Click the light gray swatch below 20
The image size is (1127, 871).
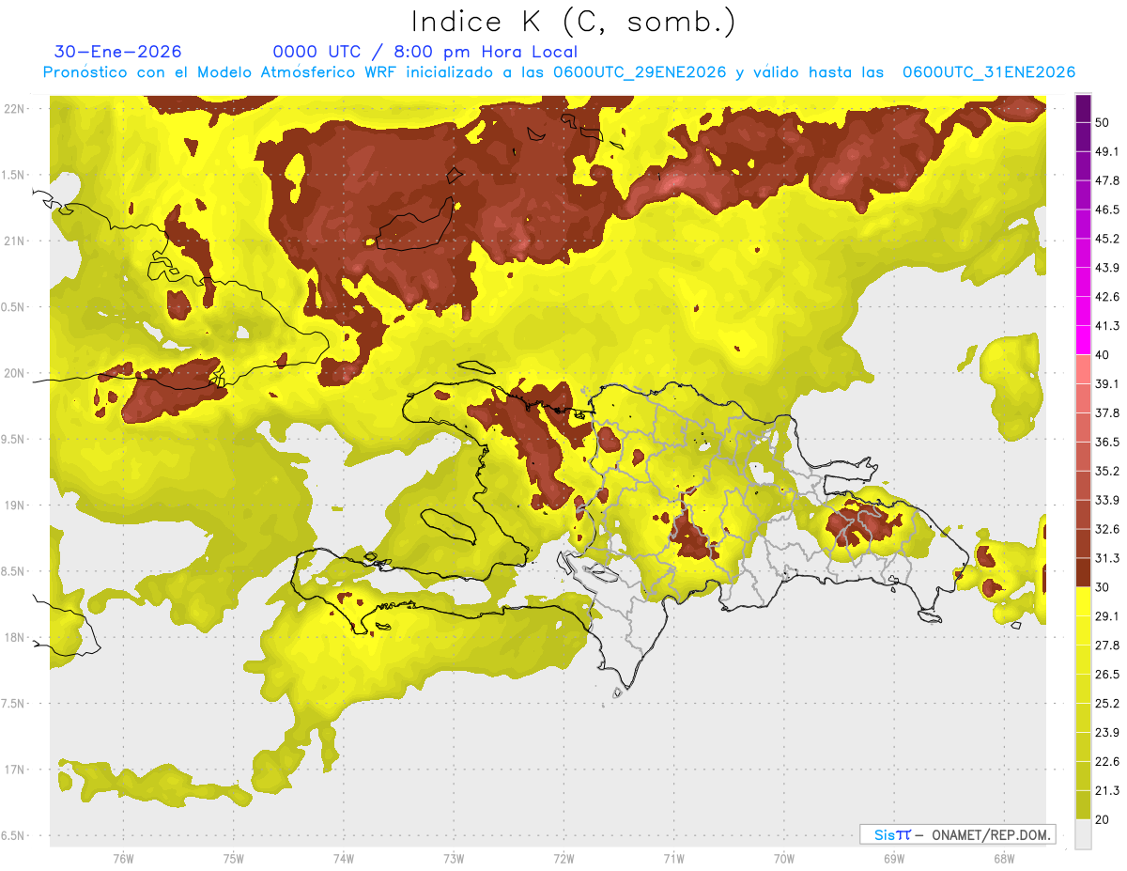coord(1083,835)
